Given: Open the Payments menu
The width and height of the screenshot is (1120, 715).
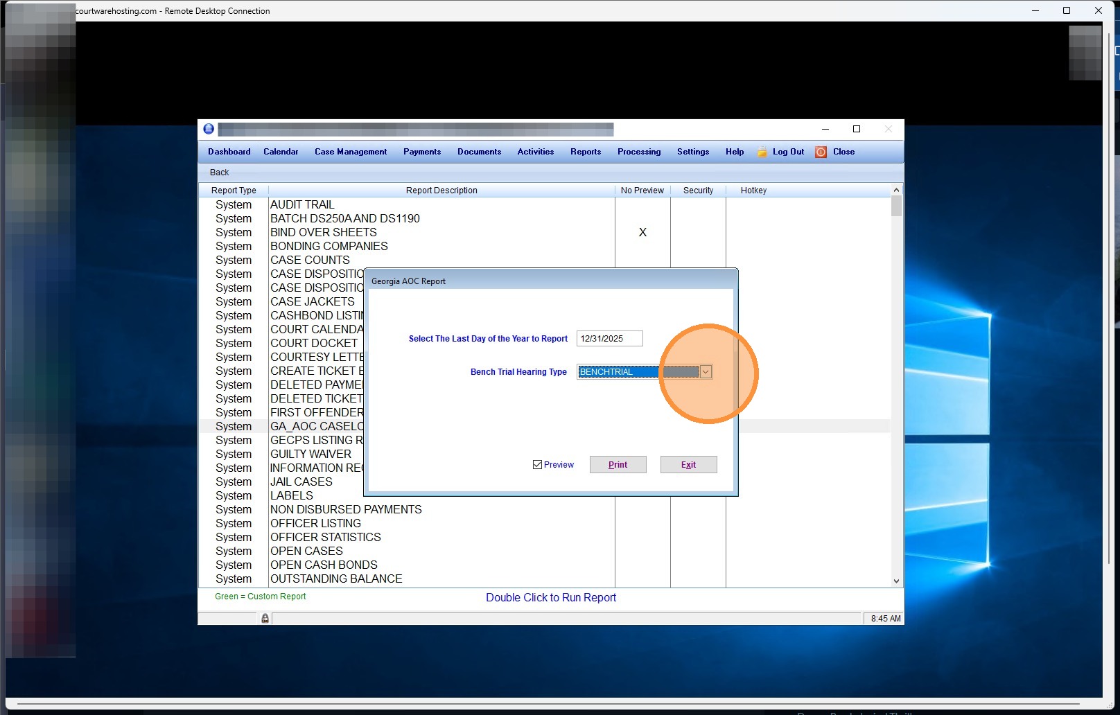Looking at the screenshot, I should 422,152.
